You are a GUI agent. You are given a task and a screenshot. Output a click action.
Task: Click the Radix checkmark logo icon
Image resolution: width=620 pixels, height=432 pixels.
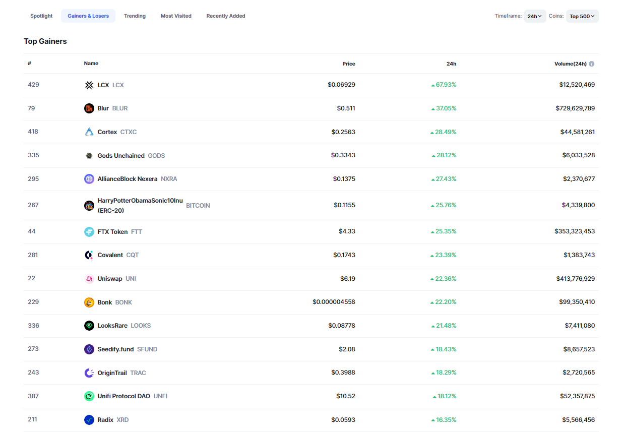tap(89, 420)
